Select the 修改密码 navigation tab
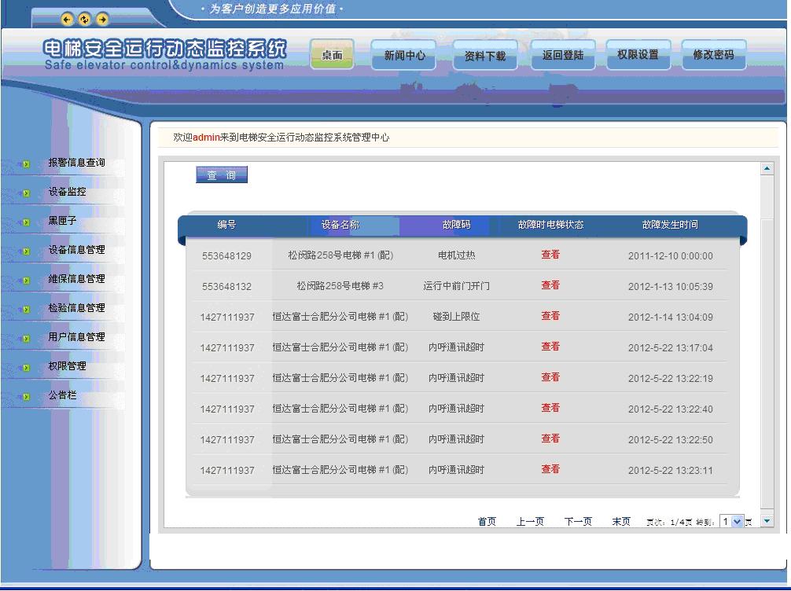 coord(713,55)
